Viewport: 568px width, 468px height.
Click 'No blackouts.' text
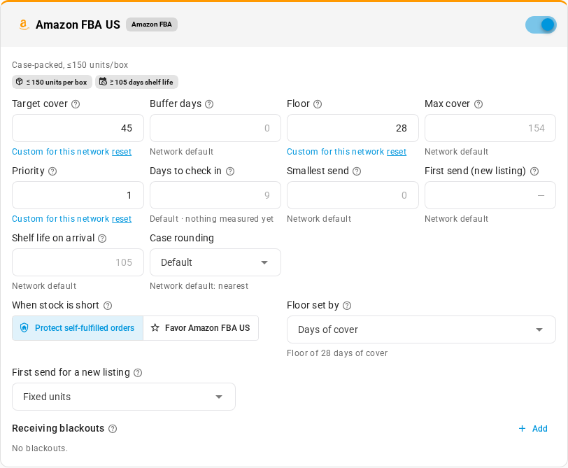pyautogui.click(x=40, y=448)
